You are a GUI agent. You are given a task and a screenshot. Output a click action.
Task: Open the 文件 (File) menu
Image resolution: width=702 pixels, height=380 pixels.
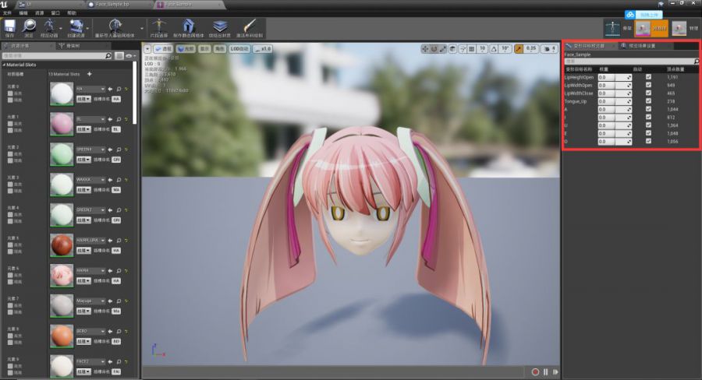[x=8, y=13]
